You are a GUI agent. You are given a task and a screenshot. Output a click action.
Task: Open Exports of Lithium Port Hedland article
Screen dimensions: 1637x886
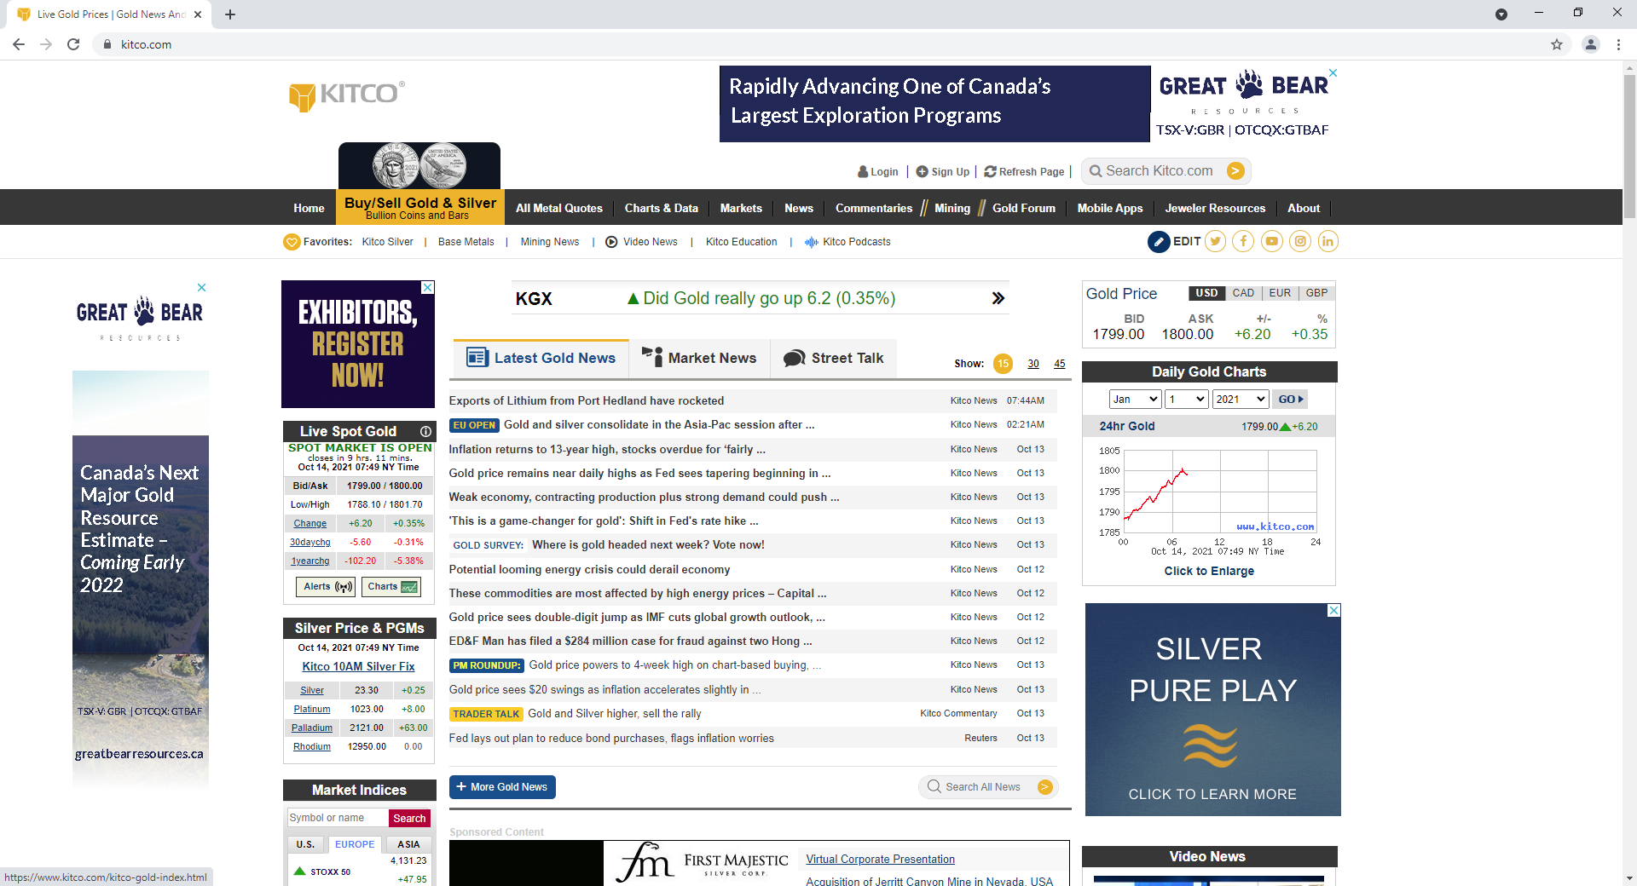pyautogui.click(x=586, y=400)
